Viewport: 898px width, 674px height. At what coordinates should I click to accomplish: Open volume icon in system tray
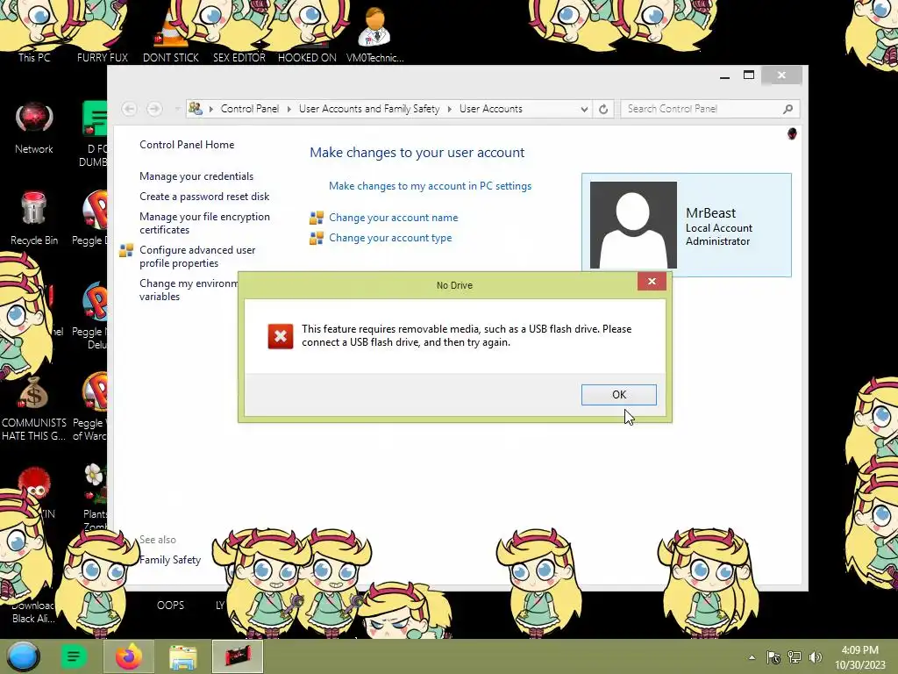[816, 657]
